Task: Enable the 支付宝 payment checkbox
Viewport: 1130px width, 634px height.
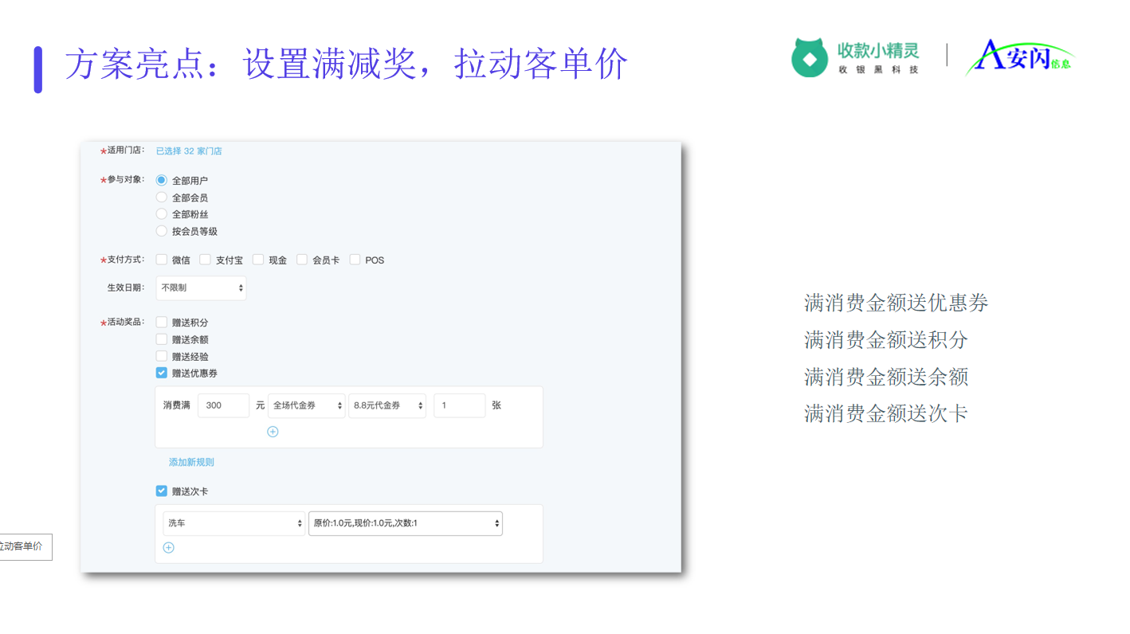Action: point(206,260)
